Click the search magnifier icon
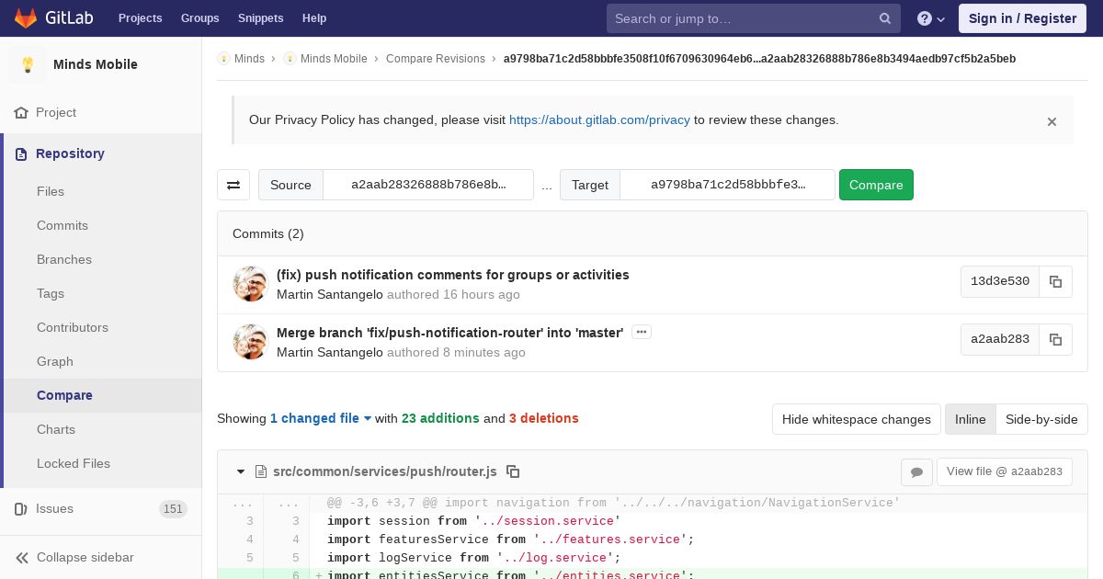Image resolution: width=1103 pixels, height=579 pixels. (x=885, y=18)
